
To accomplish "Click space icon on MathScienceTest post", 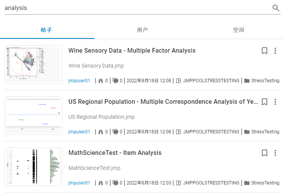I will 178,183.
